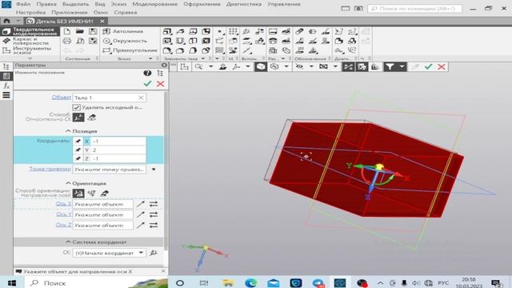
Task: Open the Диагностика menu
Action: pos(244,4)
